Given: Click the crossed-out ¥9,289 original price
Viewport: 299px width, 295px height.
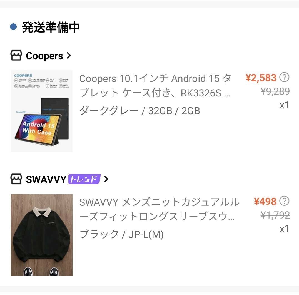Looking at the screenshot, I should tap(275, 91).
